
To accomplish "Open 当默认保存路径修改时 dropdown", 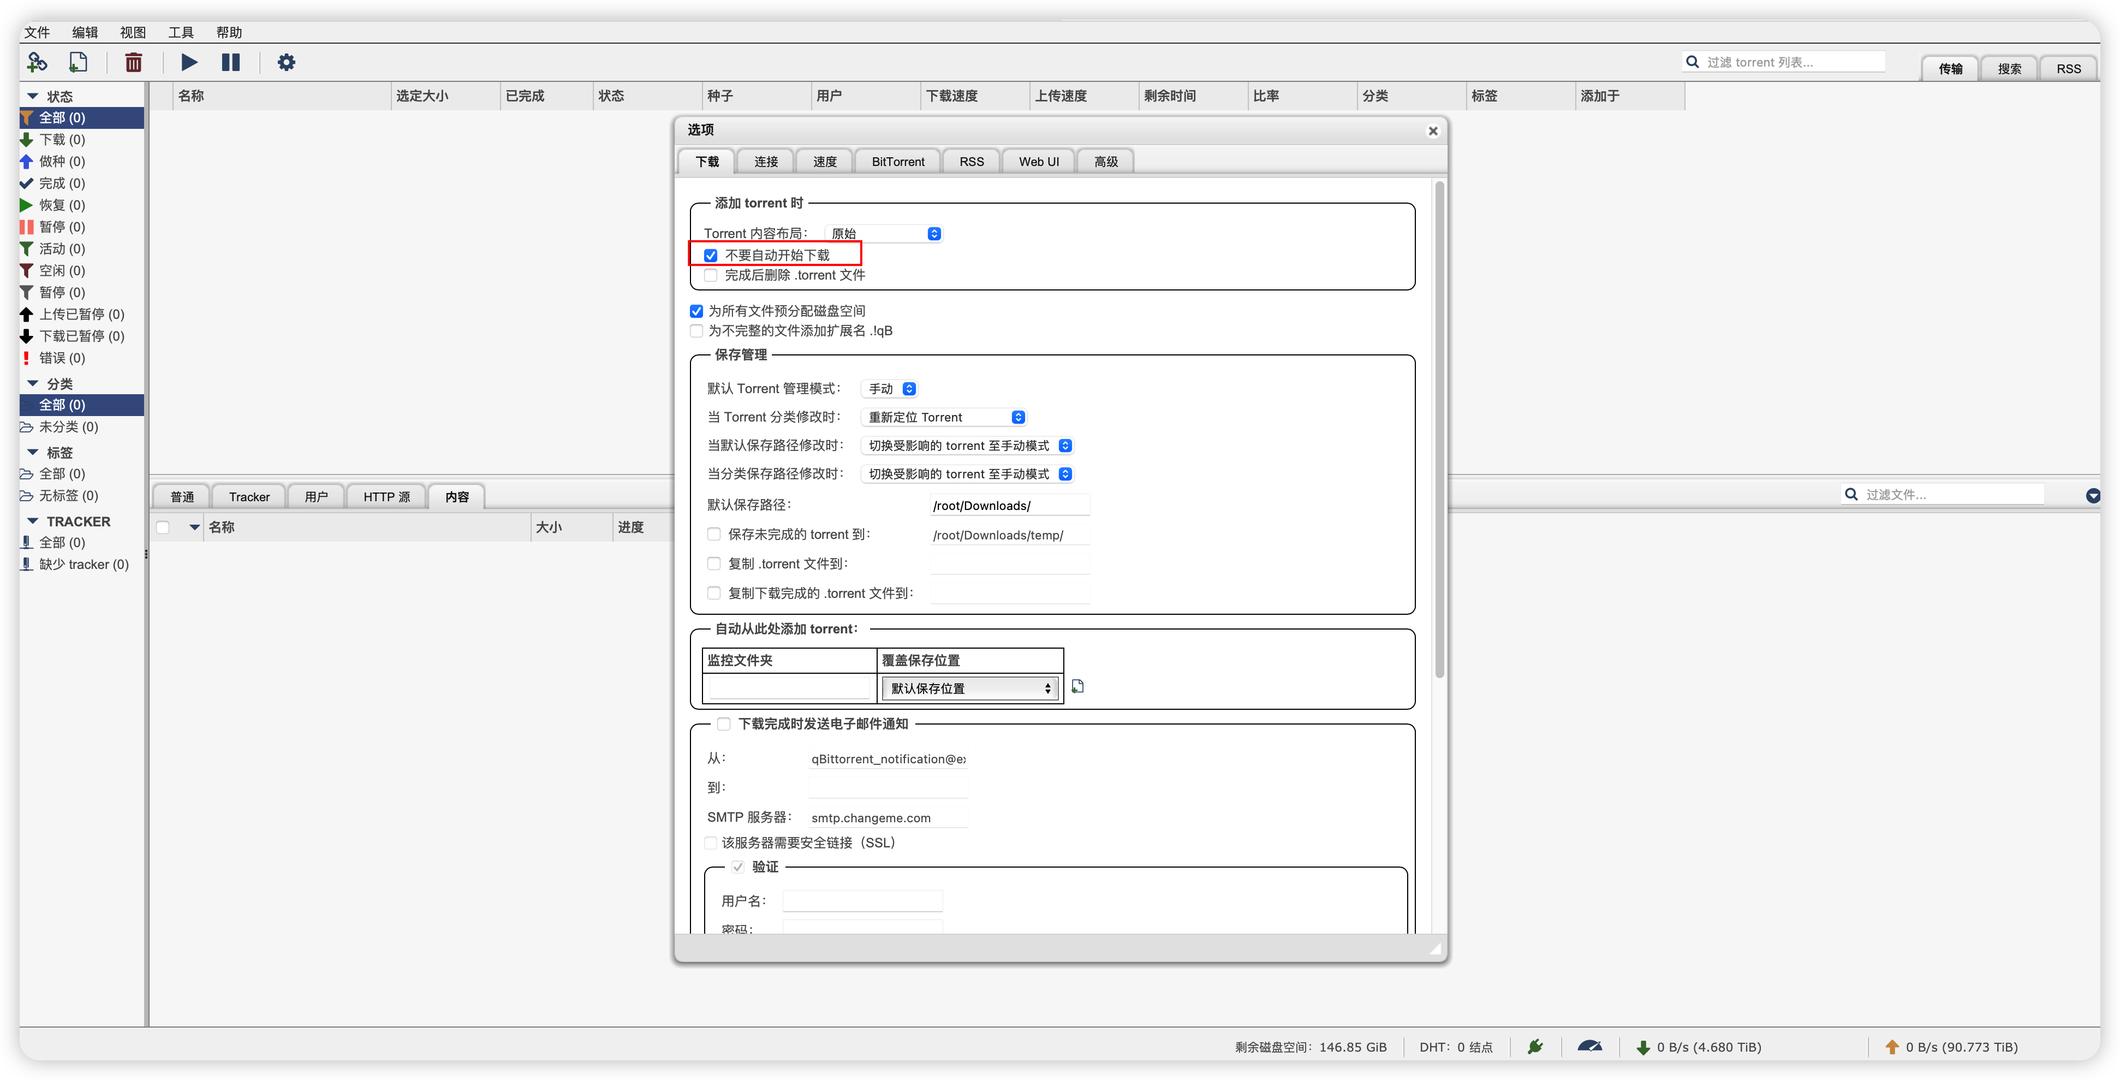I will point(968,446).
